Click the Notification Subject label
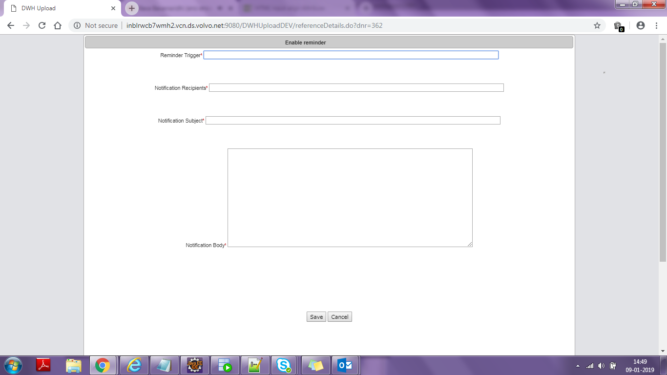667x375 pixels. 181,121
